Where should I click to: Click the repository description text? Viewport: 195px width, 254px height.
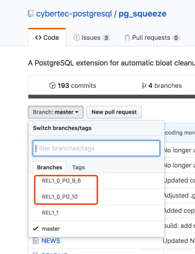[112, 63]
